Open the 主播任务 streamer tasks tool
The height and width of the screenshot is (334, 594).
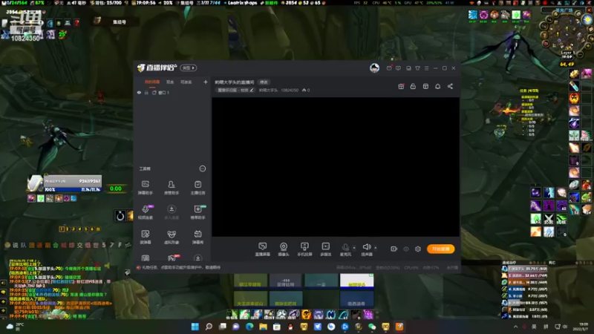[198, 188]
